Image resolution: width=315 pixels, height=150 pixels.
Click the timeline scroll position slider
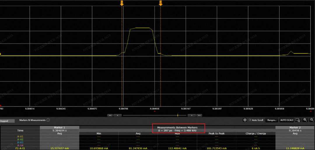pos(178,116)
